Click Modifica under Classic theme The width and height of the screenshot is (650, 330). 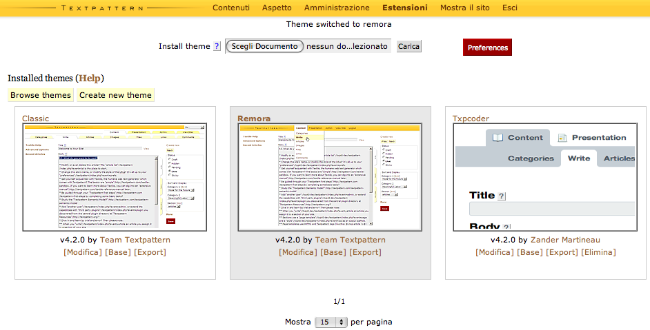pyautogui.click(x=83, y=252)
